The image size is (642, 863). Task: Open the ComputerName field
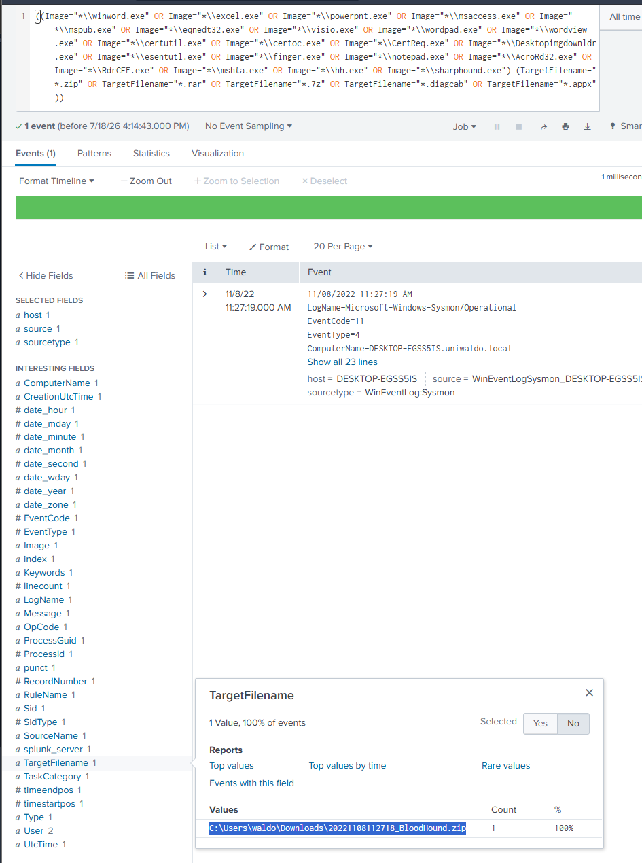(x=57, y=383)
